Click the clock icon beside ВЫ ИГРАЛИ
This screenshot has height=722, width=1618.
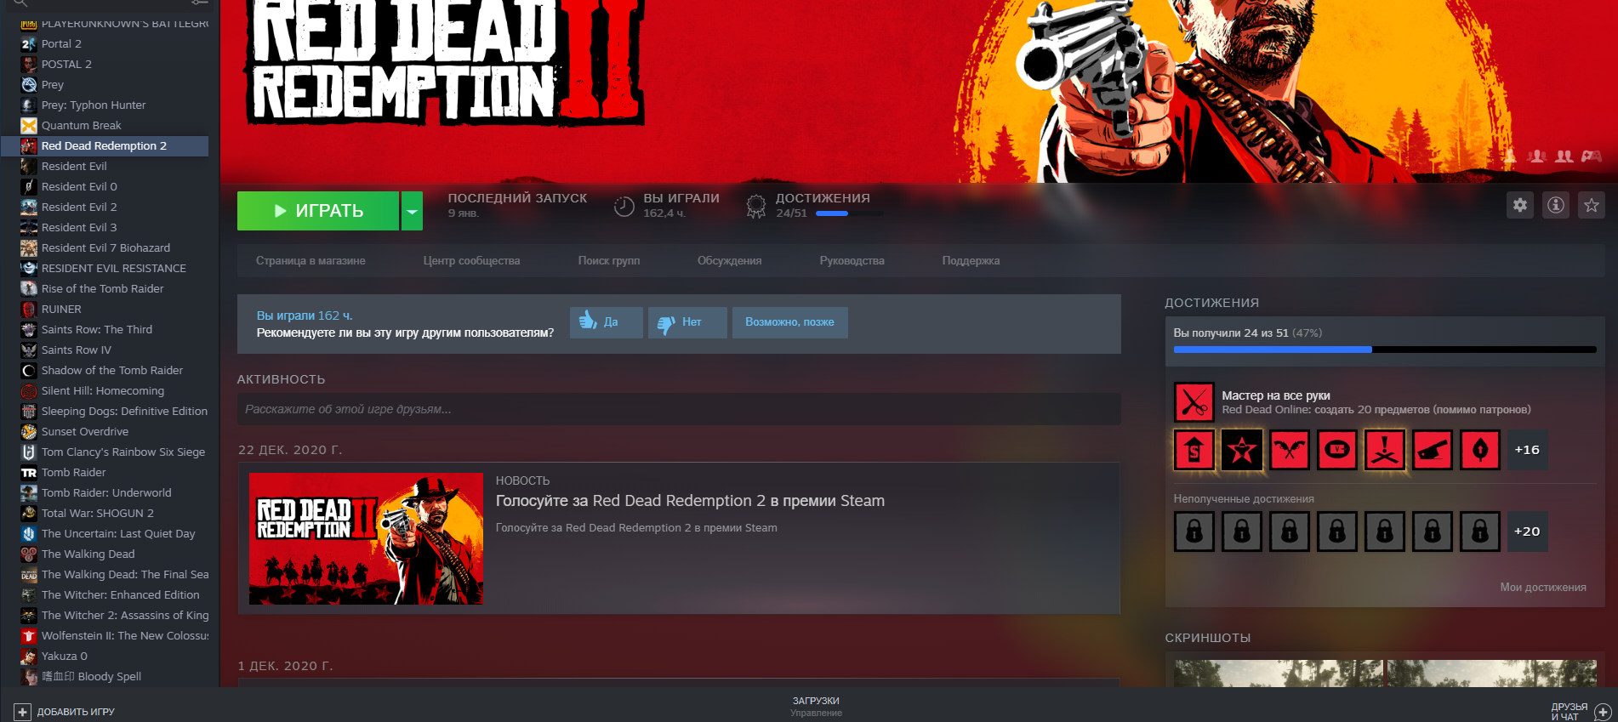624,207
